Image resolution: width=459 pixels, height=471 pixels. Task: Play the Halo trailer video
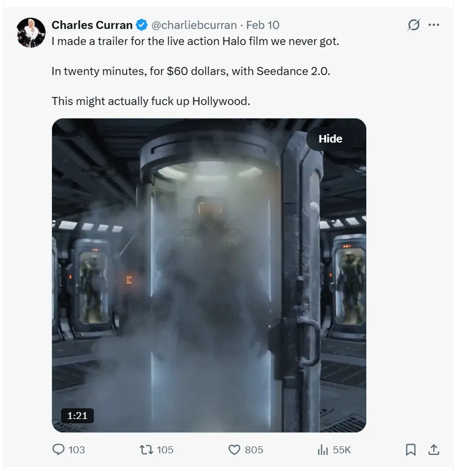click(x=209, y=275)
